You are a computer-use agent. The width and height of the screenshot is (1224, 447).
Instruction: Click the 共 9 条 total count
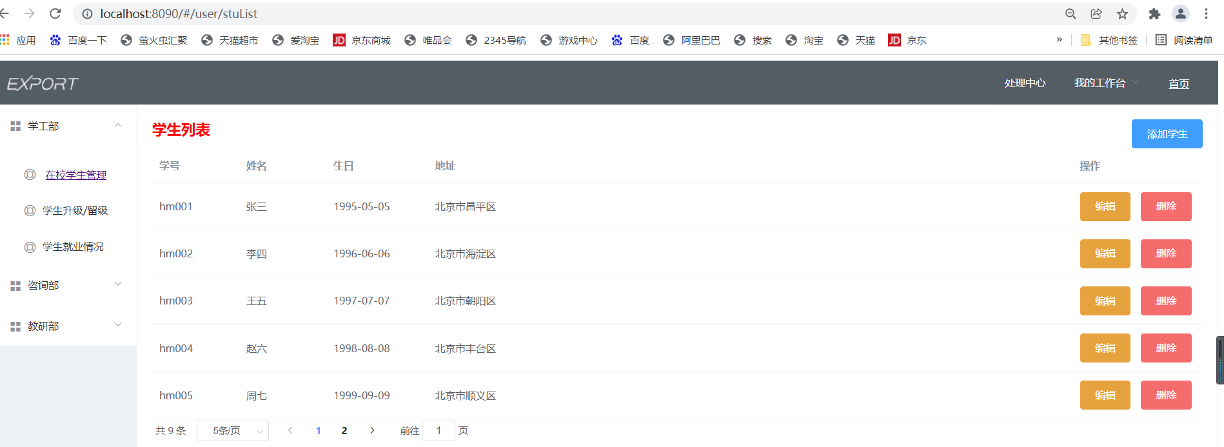[170, 430]
